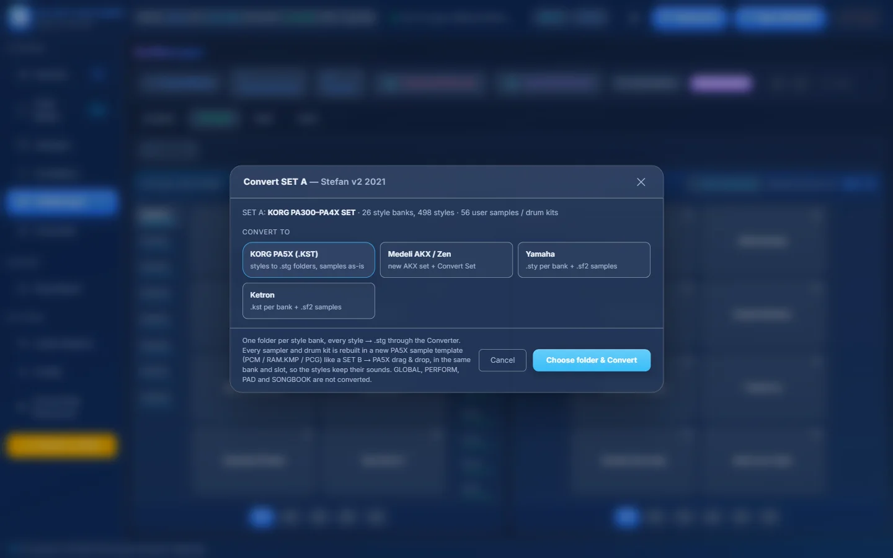The image size is (893, 558).
Task: Click the dialog title "Convert SET A — Stefan v2 2021"
Action: click(x=314, y=182)
